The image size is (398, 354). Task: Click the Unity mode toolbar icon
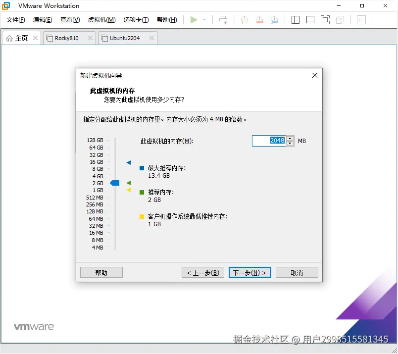pos(340,20)
